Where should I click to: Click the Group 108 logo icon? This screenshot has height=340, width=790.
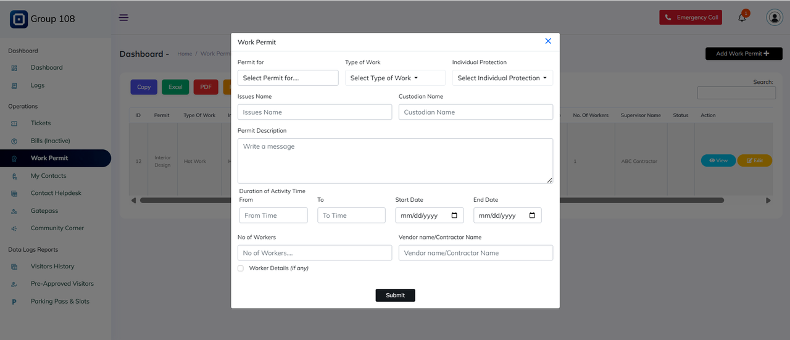pos(19,19)
